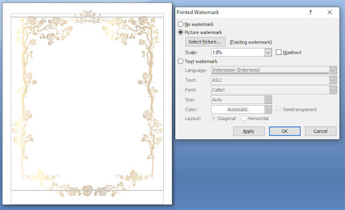This screenshot has height=210, width=345.
Task: Close the Printed Watermark dialog
Action: (x=329, y=12)
